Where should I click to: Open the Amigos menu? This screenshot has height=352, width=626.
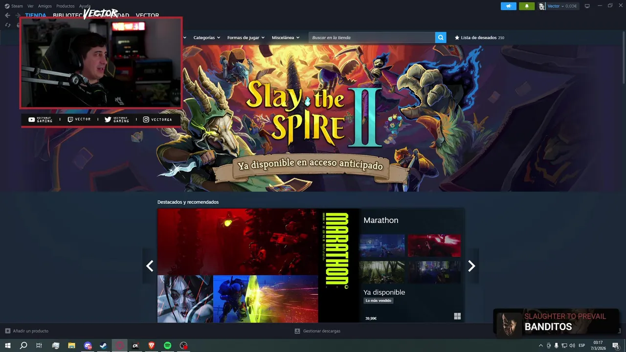point(45,6)
